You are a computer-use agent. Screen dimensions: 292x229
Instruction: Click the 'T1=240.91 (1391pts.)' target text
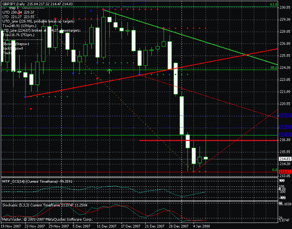19,26
